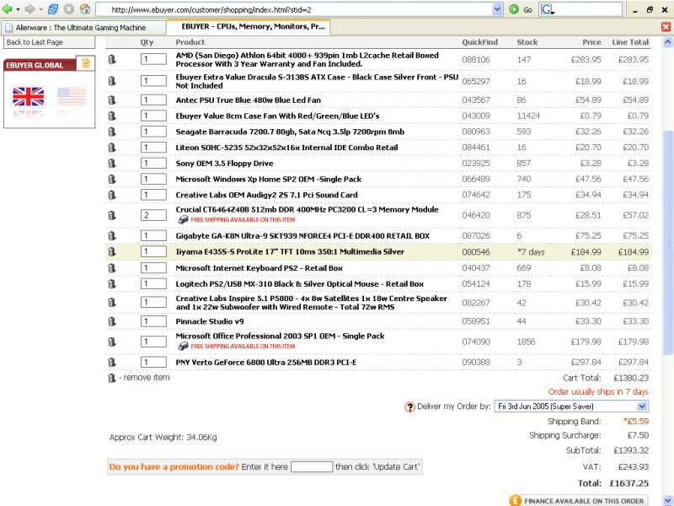Click the Back to Last Page link
674x506 pixels.
click(x=35, y=42)
